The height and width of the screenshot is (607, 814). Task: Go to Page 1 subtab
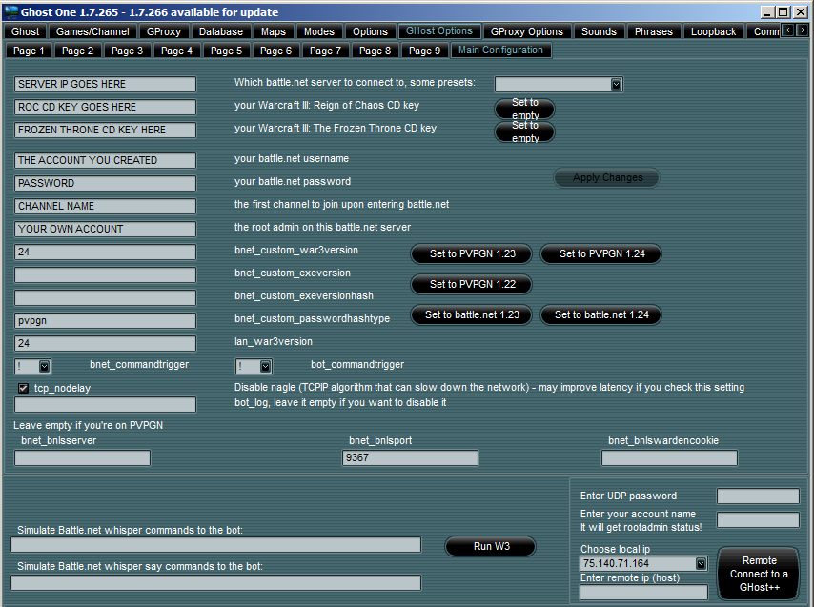(x=29, y=51)
